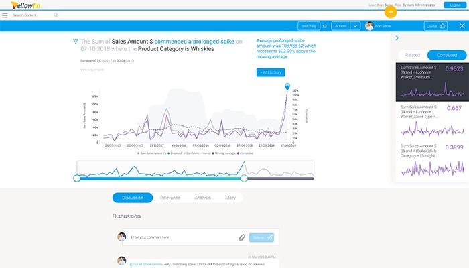This screenshot has height=268, width=469.
Task: Click the yellow plus create button
Action: click(x=391, y=12)
